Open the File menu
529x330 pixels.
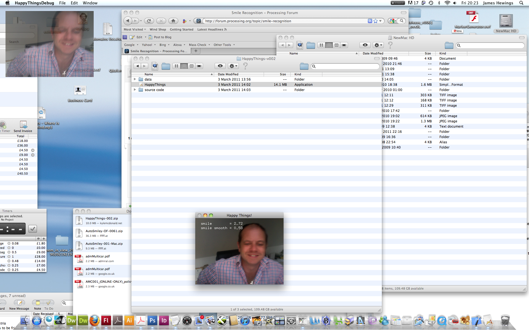pos(62,3)
